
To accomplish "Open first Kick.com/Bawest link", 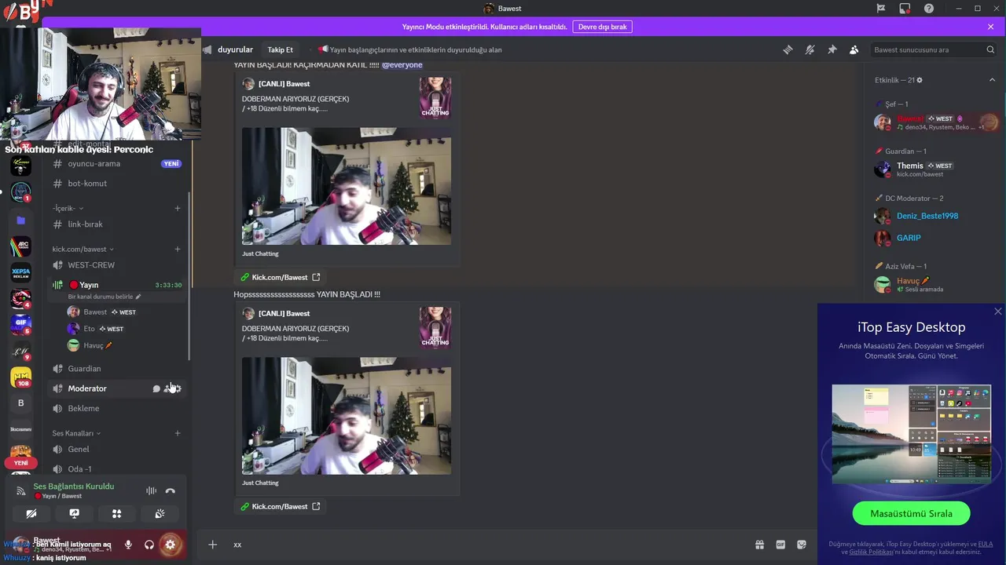I will click(x=280, y=277).
